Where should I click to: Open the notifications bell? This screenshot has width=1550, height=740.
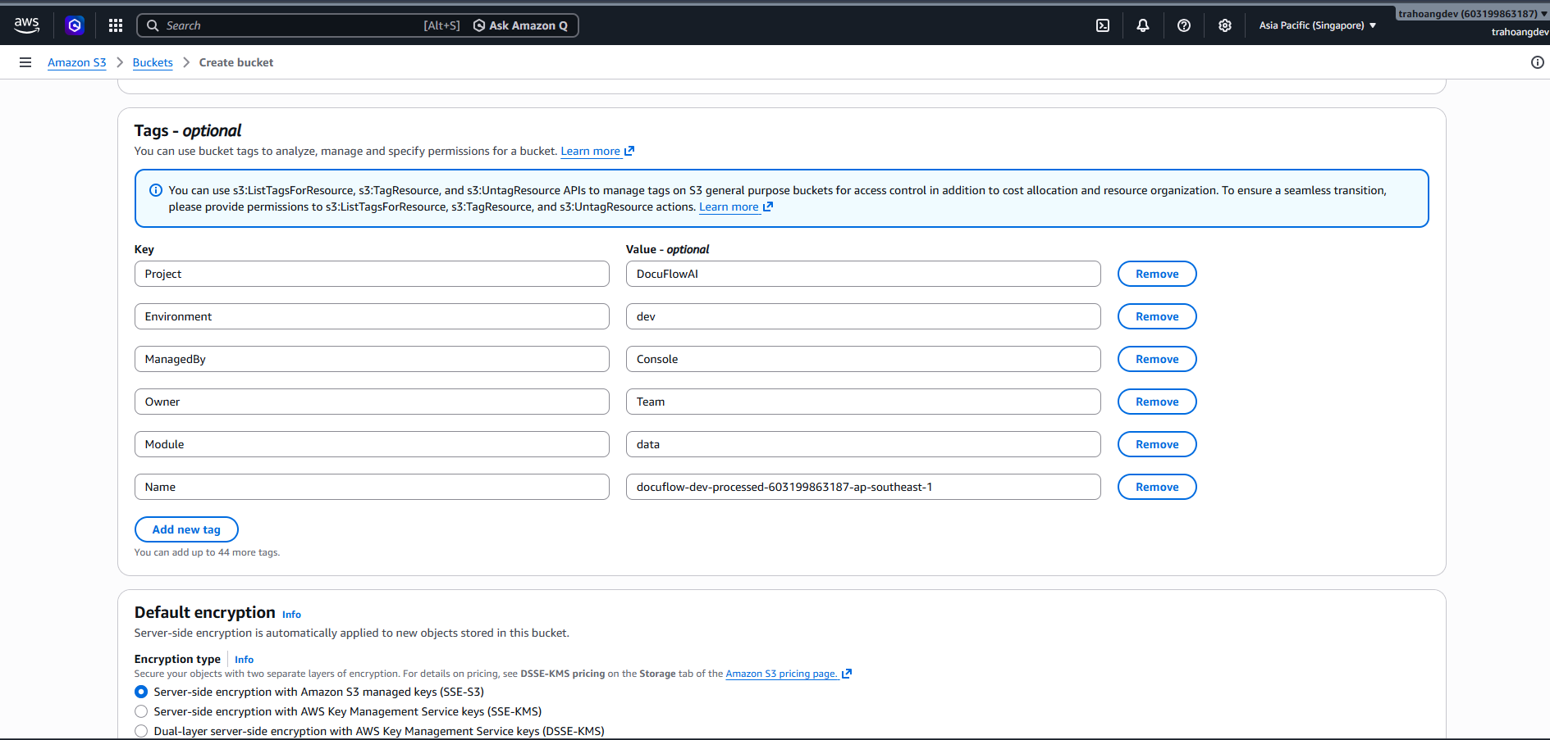click(1143, 25)
